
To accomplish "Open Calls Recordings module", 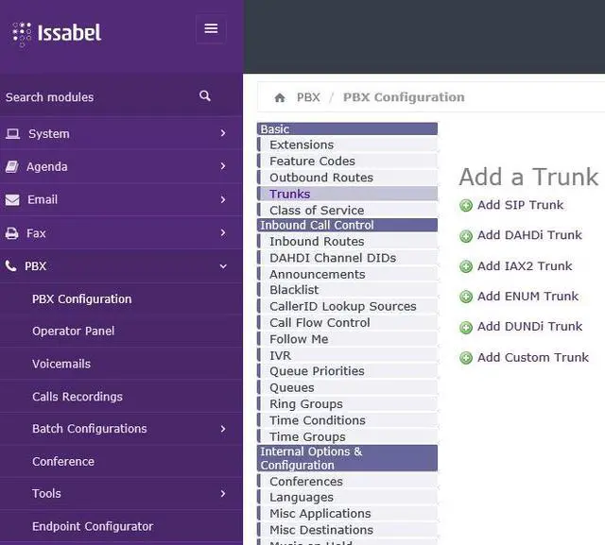I will point(78,397).
